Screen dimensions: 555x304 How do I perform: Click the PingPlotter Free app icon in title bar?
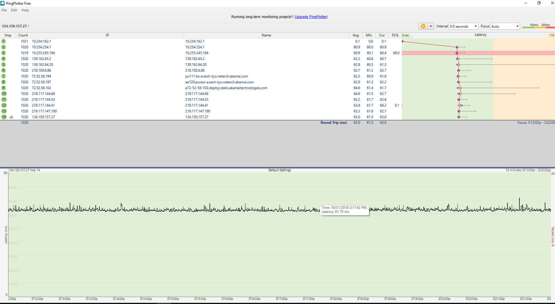[2, 3]
